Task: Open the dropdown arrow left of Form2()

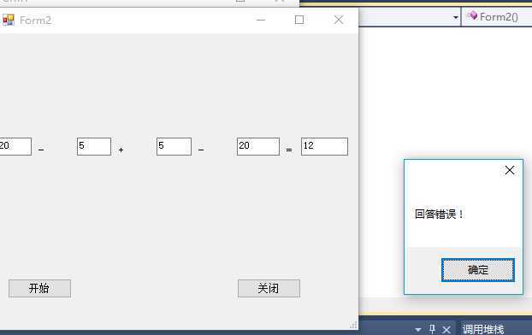Action: coord(456,17)
